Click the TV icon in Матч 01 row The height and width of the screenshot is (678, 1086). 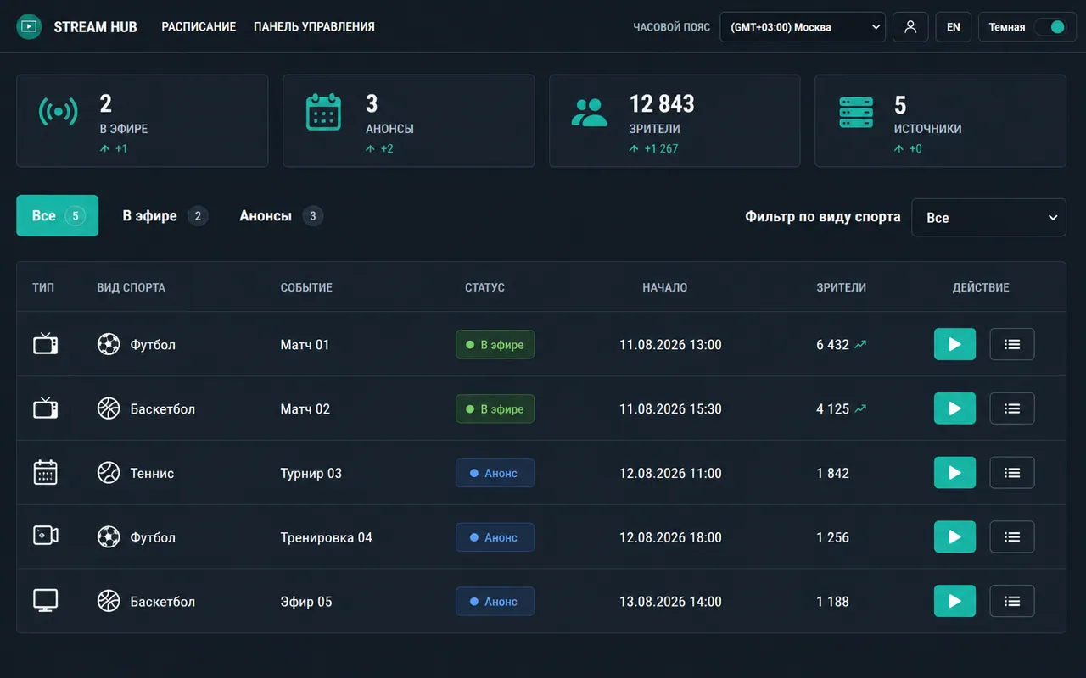pos(46,344)
